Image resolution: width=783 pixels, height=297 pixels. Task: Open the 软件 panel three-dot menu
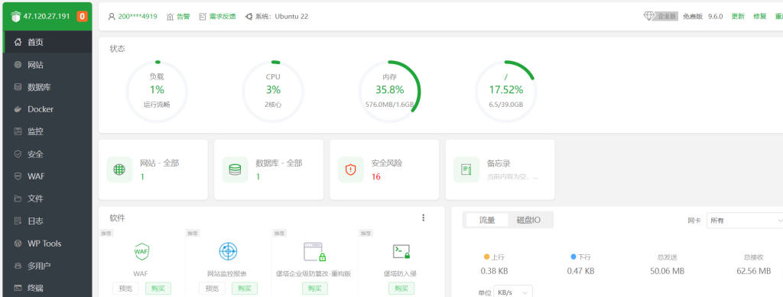point(424,218)
